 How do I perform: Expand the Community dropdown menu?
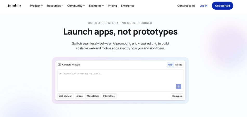click(76, 6)
